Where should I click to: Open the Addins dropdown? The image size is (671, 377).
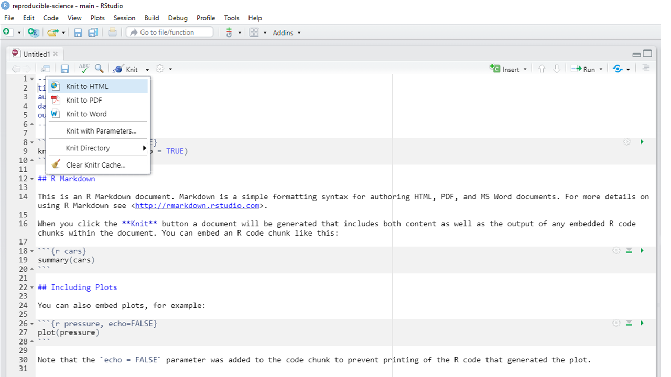287,32
